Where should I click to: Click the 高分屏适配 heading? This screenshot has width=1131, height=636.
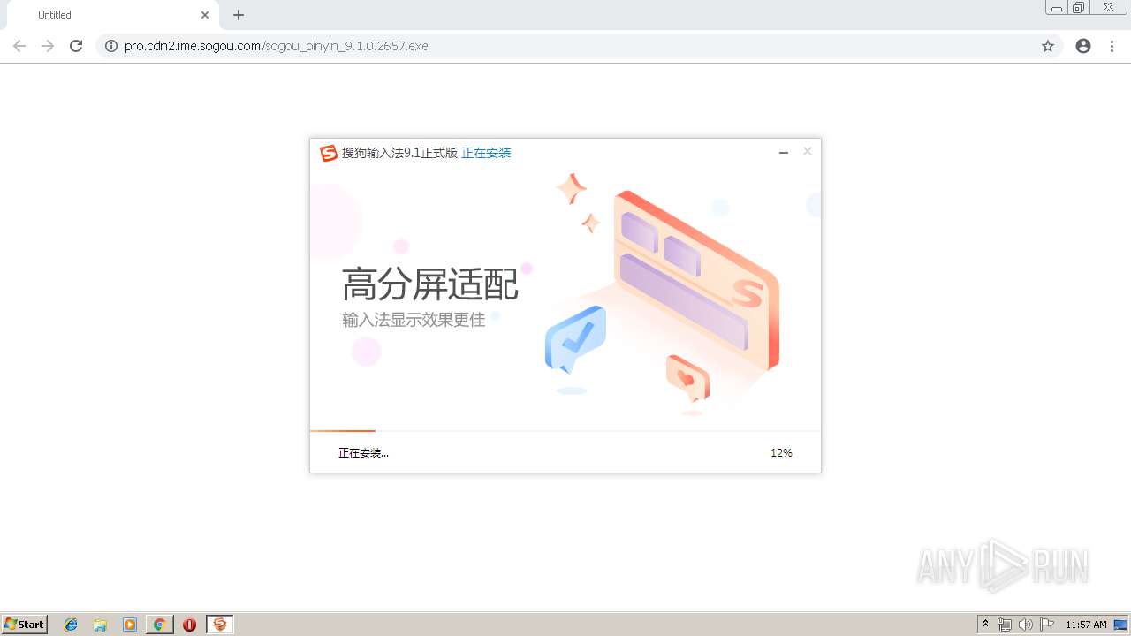click(430, 284)
